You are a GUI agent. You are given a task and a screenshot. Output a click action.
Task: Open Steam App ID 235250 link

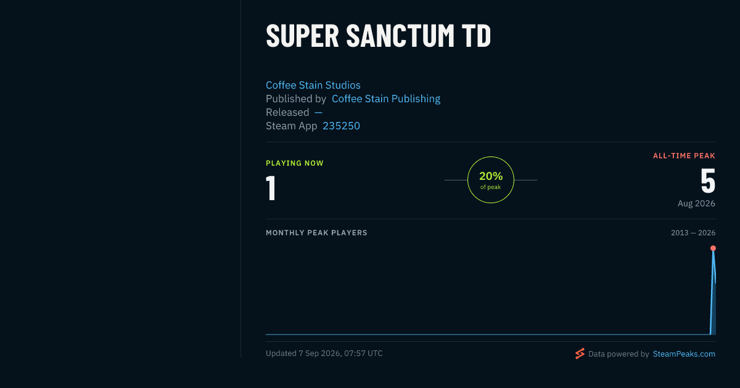point(342,126)
